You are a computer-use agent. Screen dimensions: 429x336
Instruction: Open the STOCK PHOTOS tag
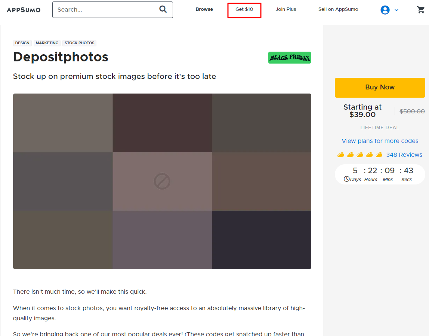[x=80, y=43]
